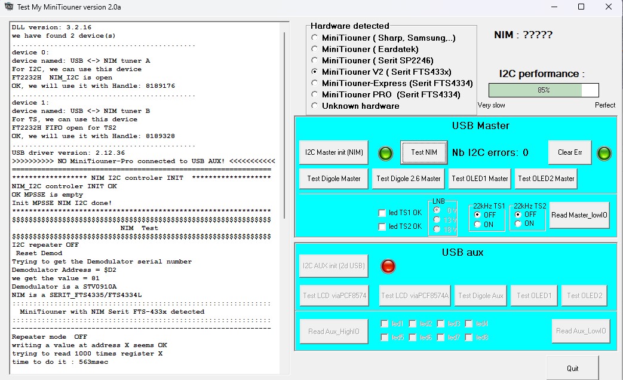Start the Test OLED1 Master test
This screenshot has height=380, width=623.
coord(480,178)
